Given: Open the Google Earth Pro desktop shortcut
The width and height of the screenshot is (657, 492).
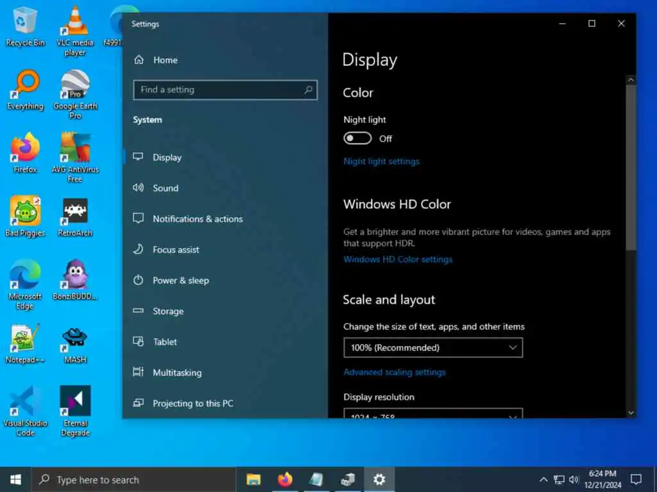Looking at the screenshot, I should (x=75, y=95).
